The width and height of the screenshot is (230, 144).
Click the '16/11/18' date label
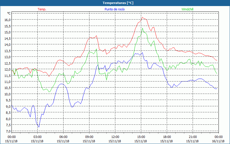(x=218, y=141)
